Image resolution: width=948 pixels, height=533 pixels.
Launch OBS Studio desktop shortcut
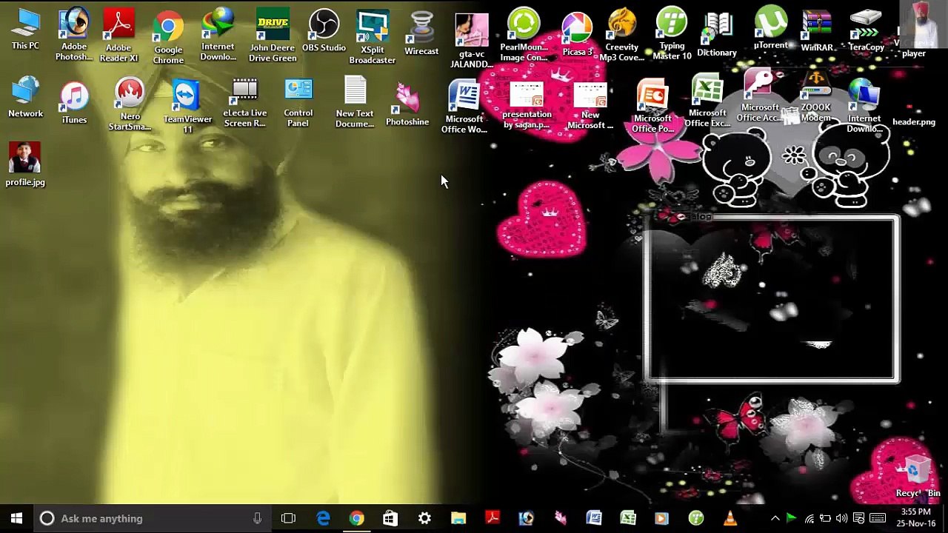tap(324, 30)
